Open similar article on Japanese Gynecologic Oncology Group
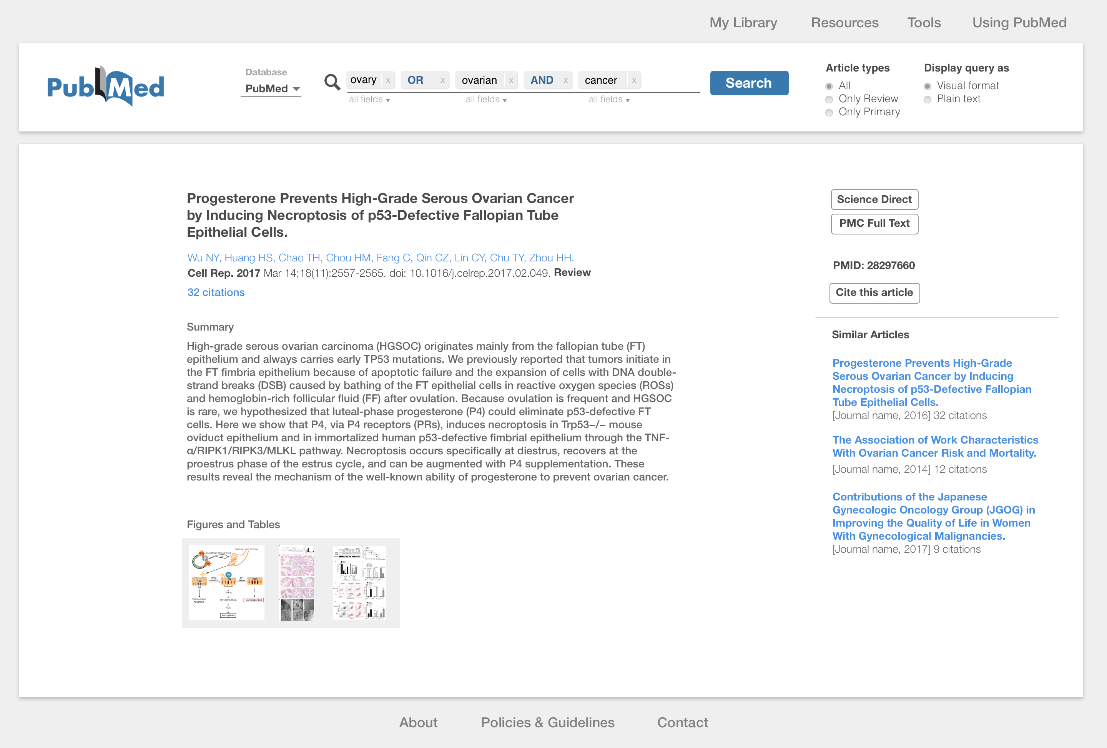 click(933, 517)
